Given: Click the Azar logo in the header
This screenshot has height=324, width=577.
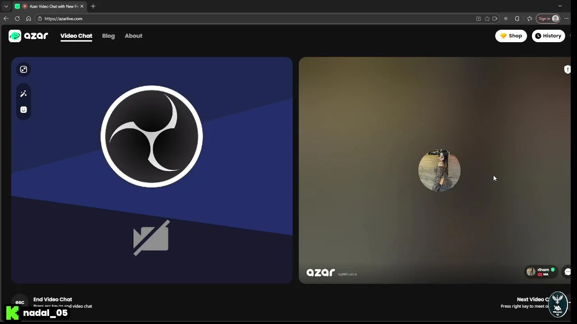Looking at the screenshot, I should pyautogui.click(x=28, y=36).
